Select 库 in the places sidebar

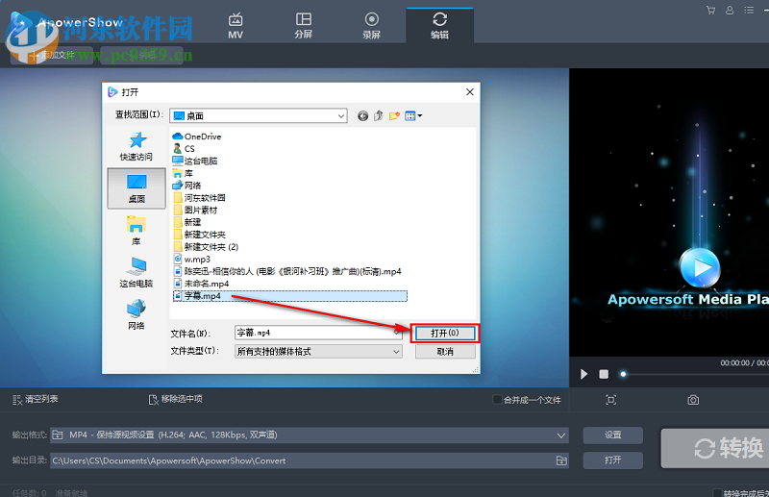136,231
